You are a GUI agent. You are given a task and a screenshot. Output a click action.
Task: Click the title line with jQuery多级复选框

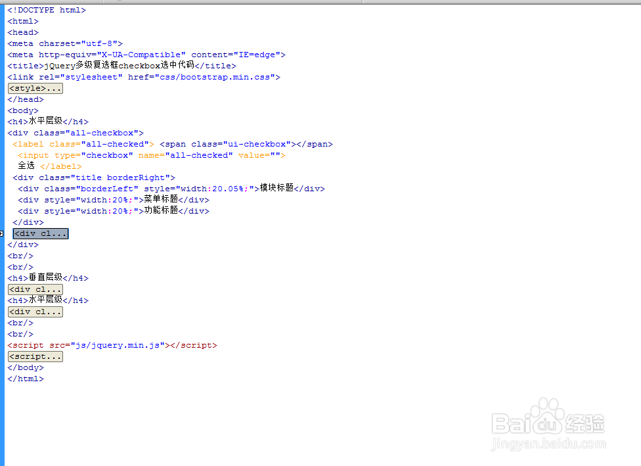click(x=122, y=66)
